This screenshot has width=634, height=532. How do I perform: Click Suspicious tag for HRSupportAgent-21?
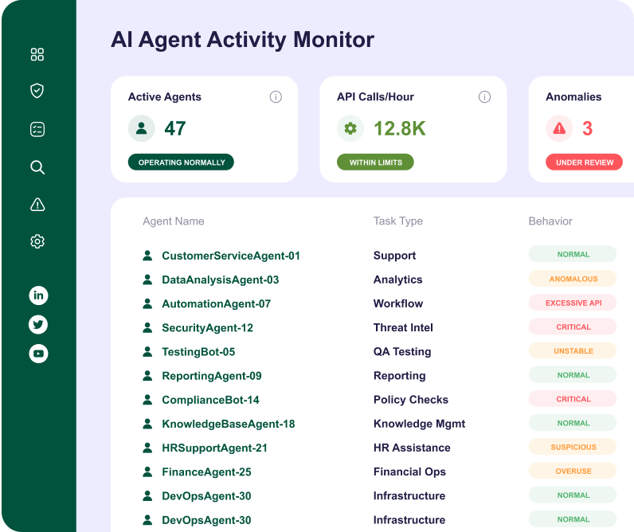[573, 448]
